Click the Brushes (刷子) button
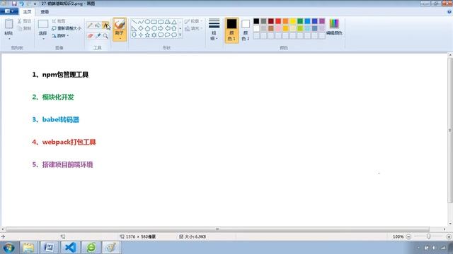Viewport: 453px width, 254px height. coord(120,30)
